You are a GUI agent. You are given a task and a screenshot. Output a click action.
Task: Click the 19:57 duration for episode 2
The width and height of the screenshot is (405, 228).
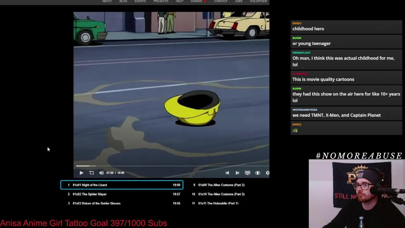tap(177, 194)
